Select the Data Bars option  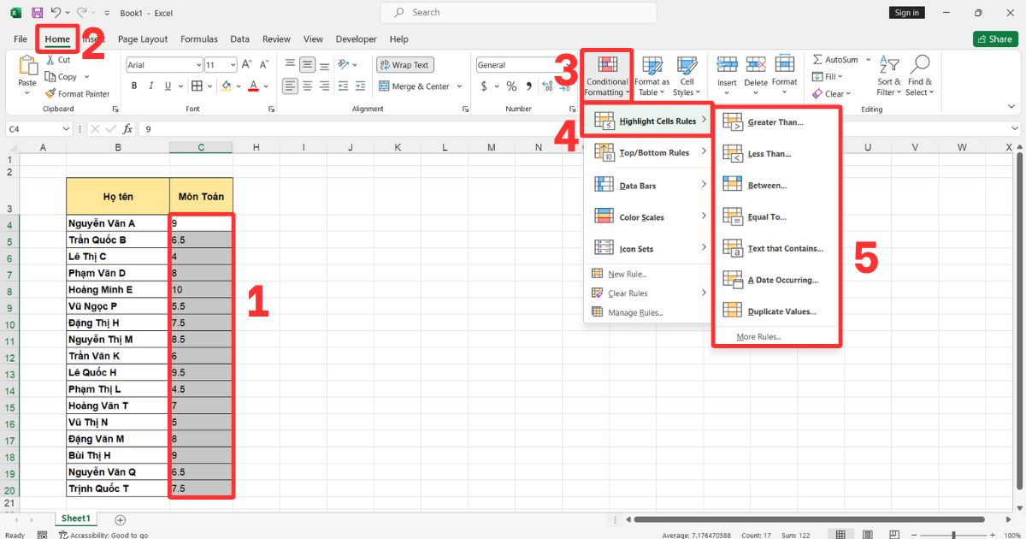(x=637, y=186)
